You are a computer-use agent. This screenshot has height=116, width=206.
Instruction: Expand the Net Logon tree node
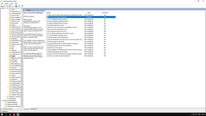(8, 60)
